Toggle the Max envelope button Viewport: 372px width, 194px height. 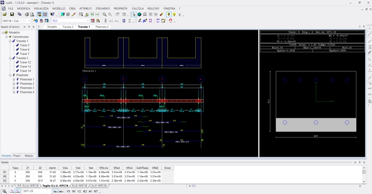tap(56, 191)
